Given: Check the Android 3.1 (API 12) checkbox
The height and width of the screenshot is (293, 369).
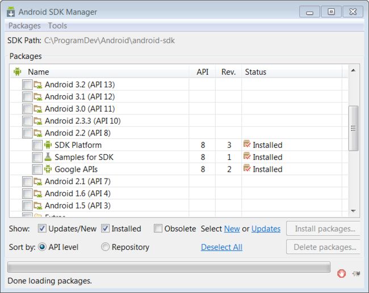Looking at the screenshot, I should 27,96.
